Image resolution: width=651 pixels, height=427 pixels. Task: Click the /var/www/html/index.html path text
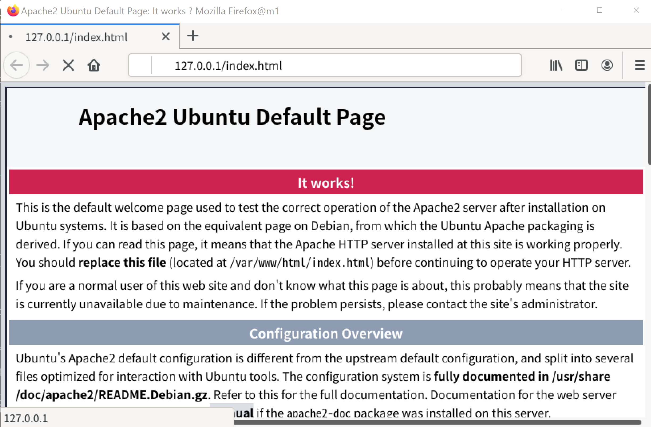point(300,263)
